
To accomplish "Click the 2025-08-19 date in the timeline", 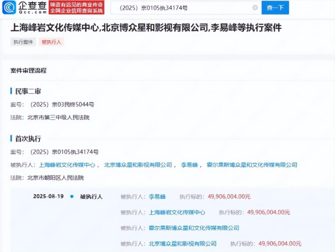I will pos(48,196).
